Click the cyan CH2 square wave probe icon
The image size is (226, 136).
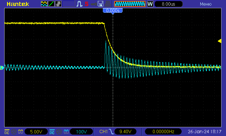point(66,132)
